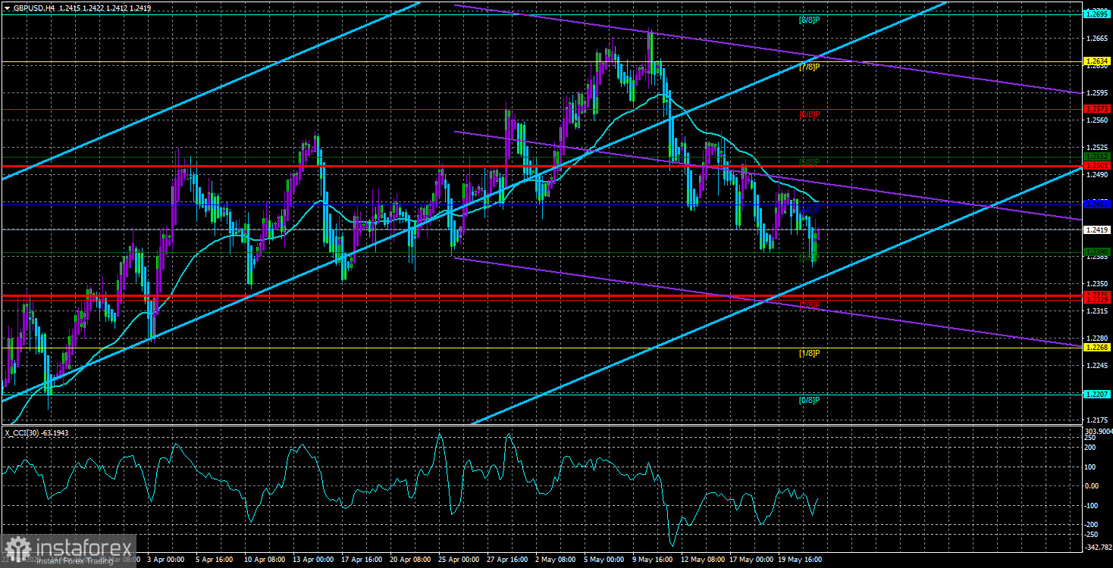Screen dimensions: 1113x568
Task: Click the current price tag 1.2419
Action: click(x=1098, y=229)
